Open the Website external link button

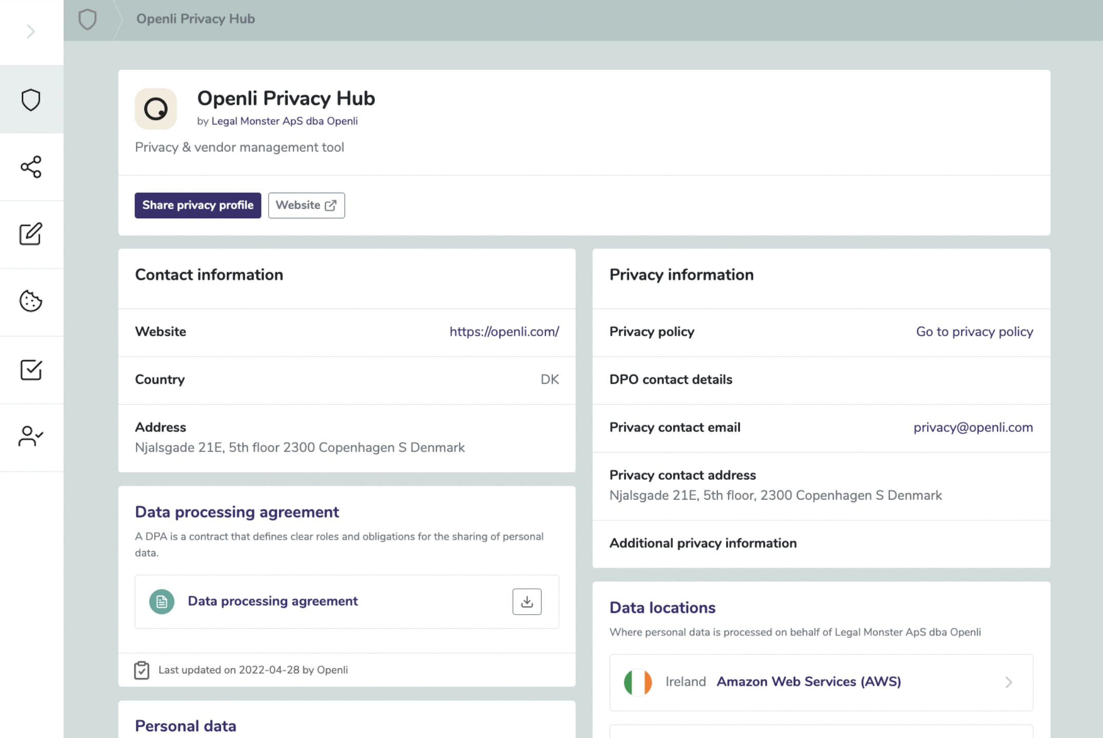tap(306, 206)
